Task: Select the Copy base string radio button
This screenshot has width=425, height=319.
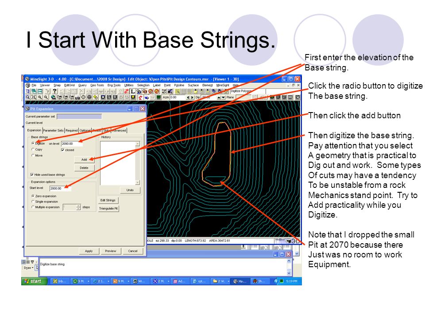Action: 33,149
